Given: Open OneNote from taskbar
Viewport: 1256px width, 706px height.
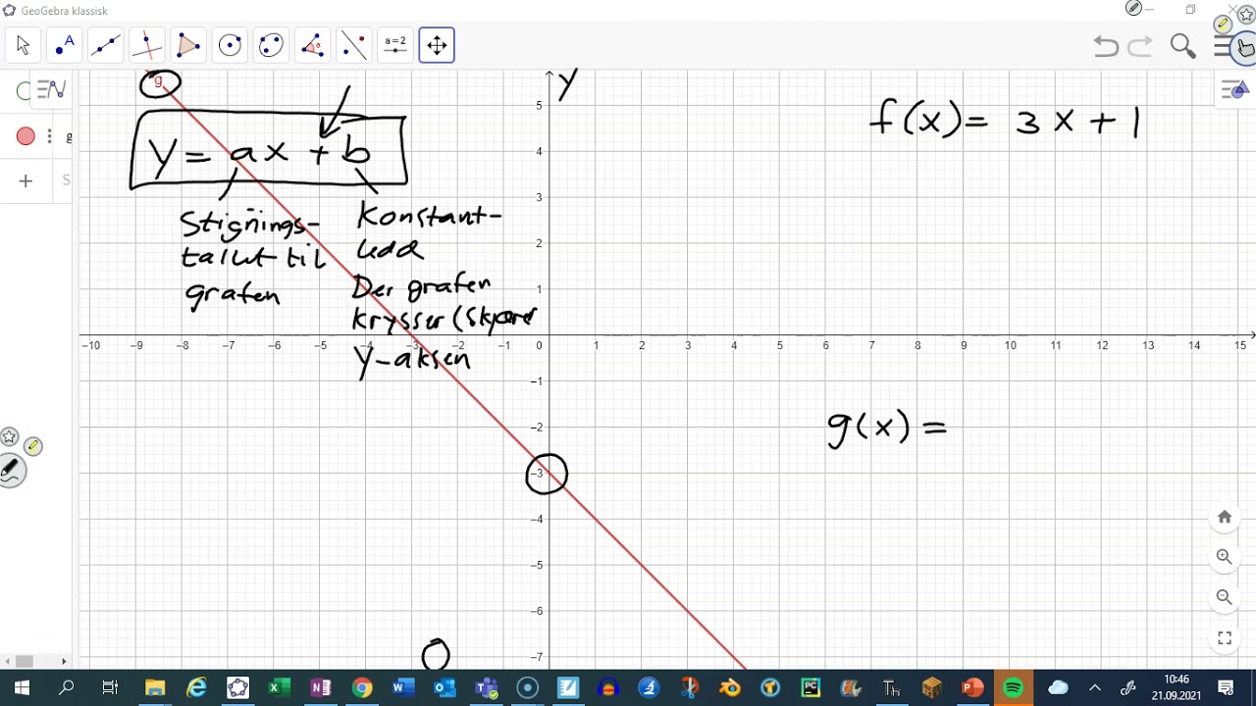Looking at the screenshot, I should 321,687.
